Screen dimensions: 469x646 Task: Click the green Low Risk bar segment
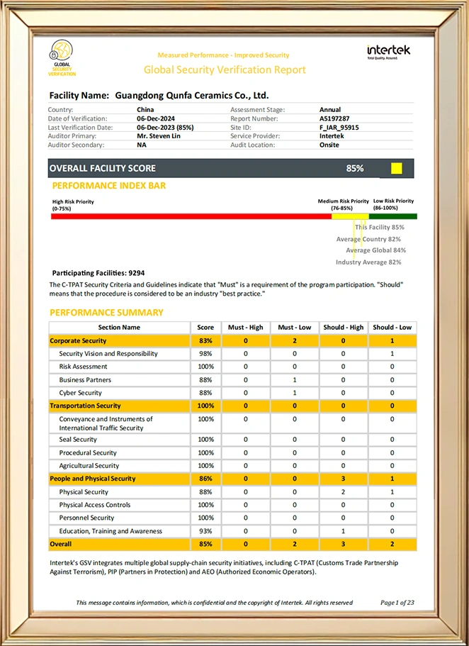click(402, 216)
